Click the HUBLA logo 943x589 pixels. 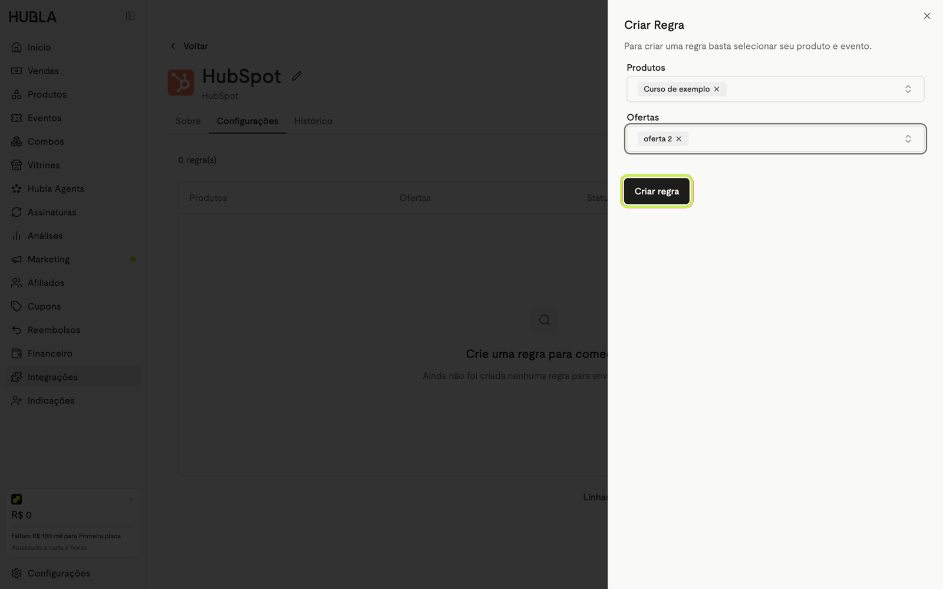tap(33, 17)
